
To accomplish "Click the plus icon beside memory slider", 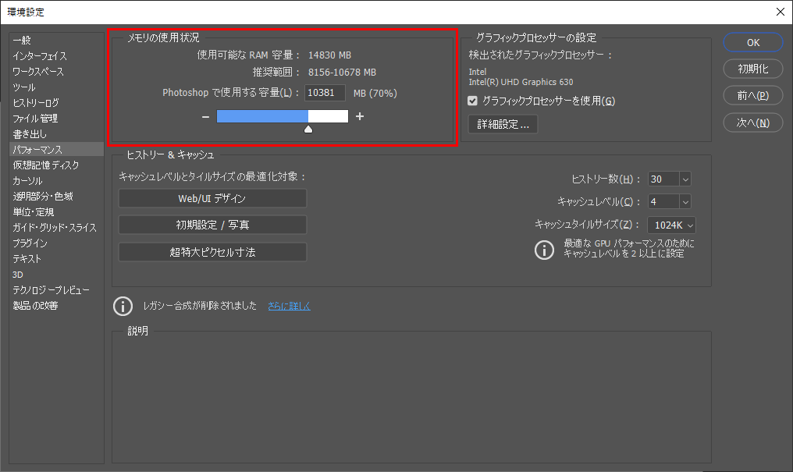I will pos(360,117).
